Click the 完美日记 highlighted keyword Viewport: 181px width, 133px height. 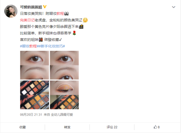[27, 20]
